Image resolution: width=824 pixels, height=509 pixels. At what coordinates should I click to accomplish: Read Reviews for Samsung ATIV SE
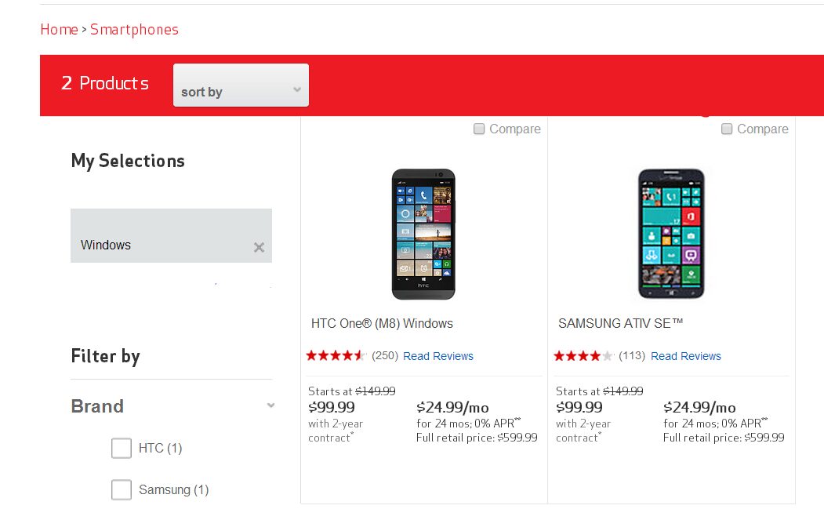(685, 356)
